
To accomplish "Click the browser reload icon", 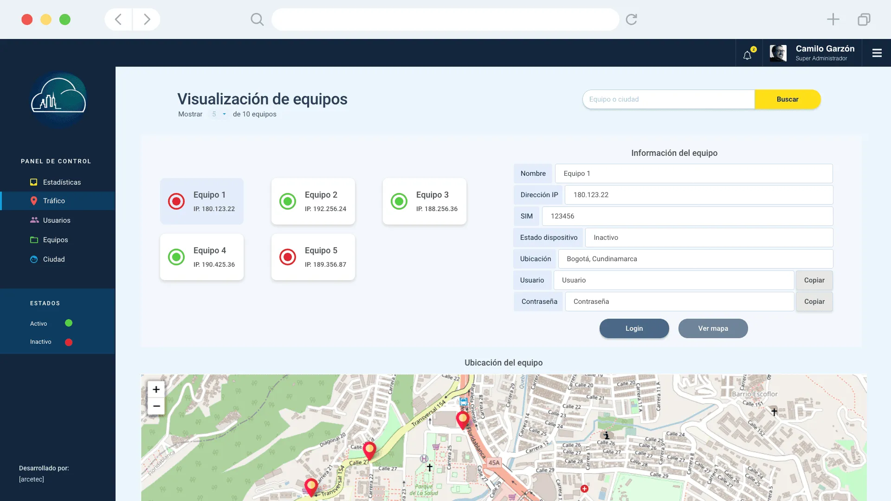I will pyautogui.click(x=631, y=19).
